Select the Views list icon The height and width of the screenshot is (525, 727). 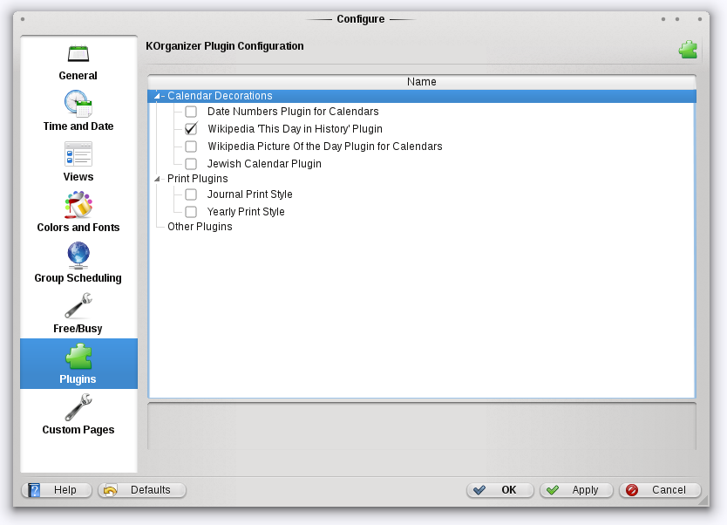pos(78,154)
